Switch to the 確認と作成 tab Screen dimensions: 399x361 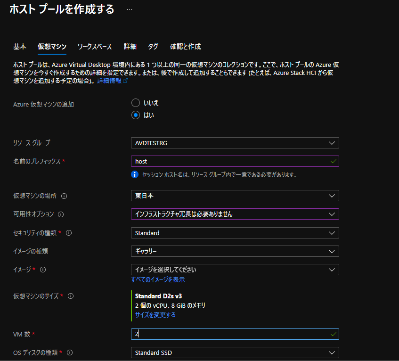coord(186,47)
